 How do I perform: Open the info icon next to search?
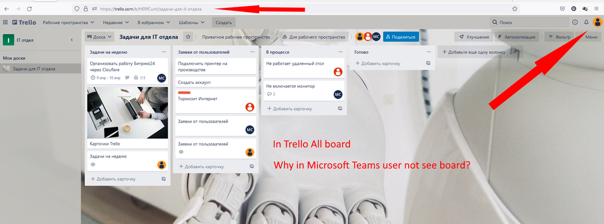(x=575, y=22)
